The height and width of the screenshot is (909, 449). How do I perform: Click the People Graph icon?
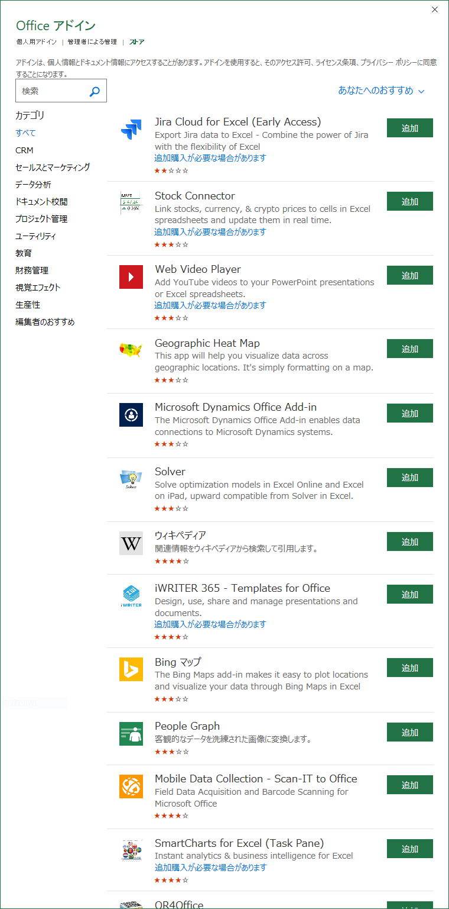(x=131, y=734)
